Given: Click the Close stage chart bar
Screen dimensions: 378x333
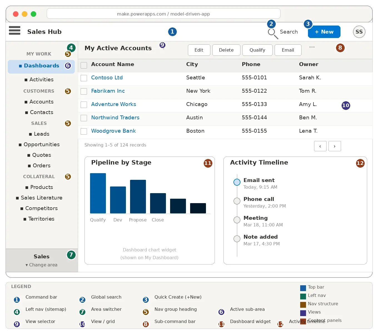Looking at the screenshot, I should pos(158,203).
